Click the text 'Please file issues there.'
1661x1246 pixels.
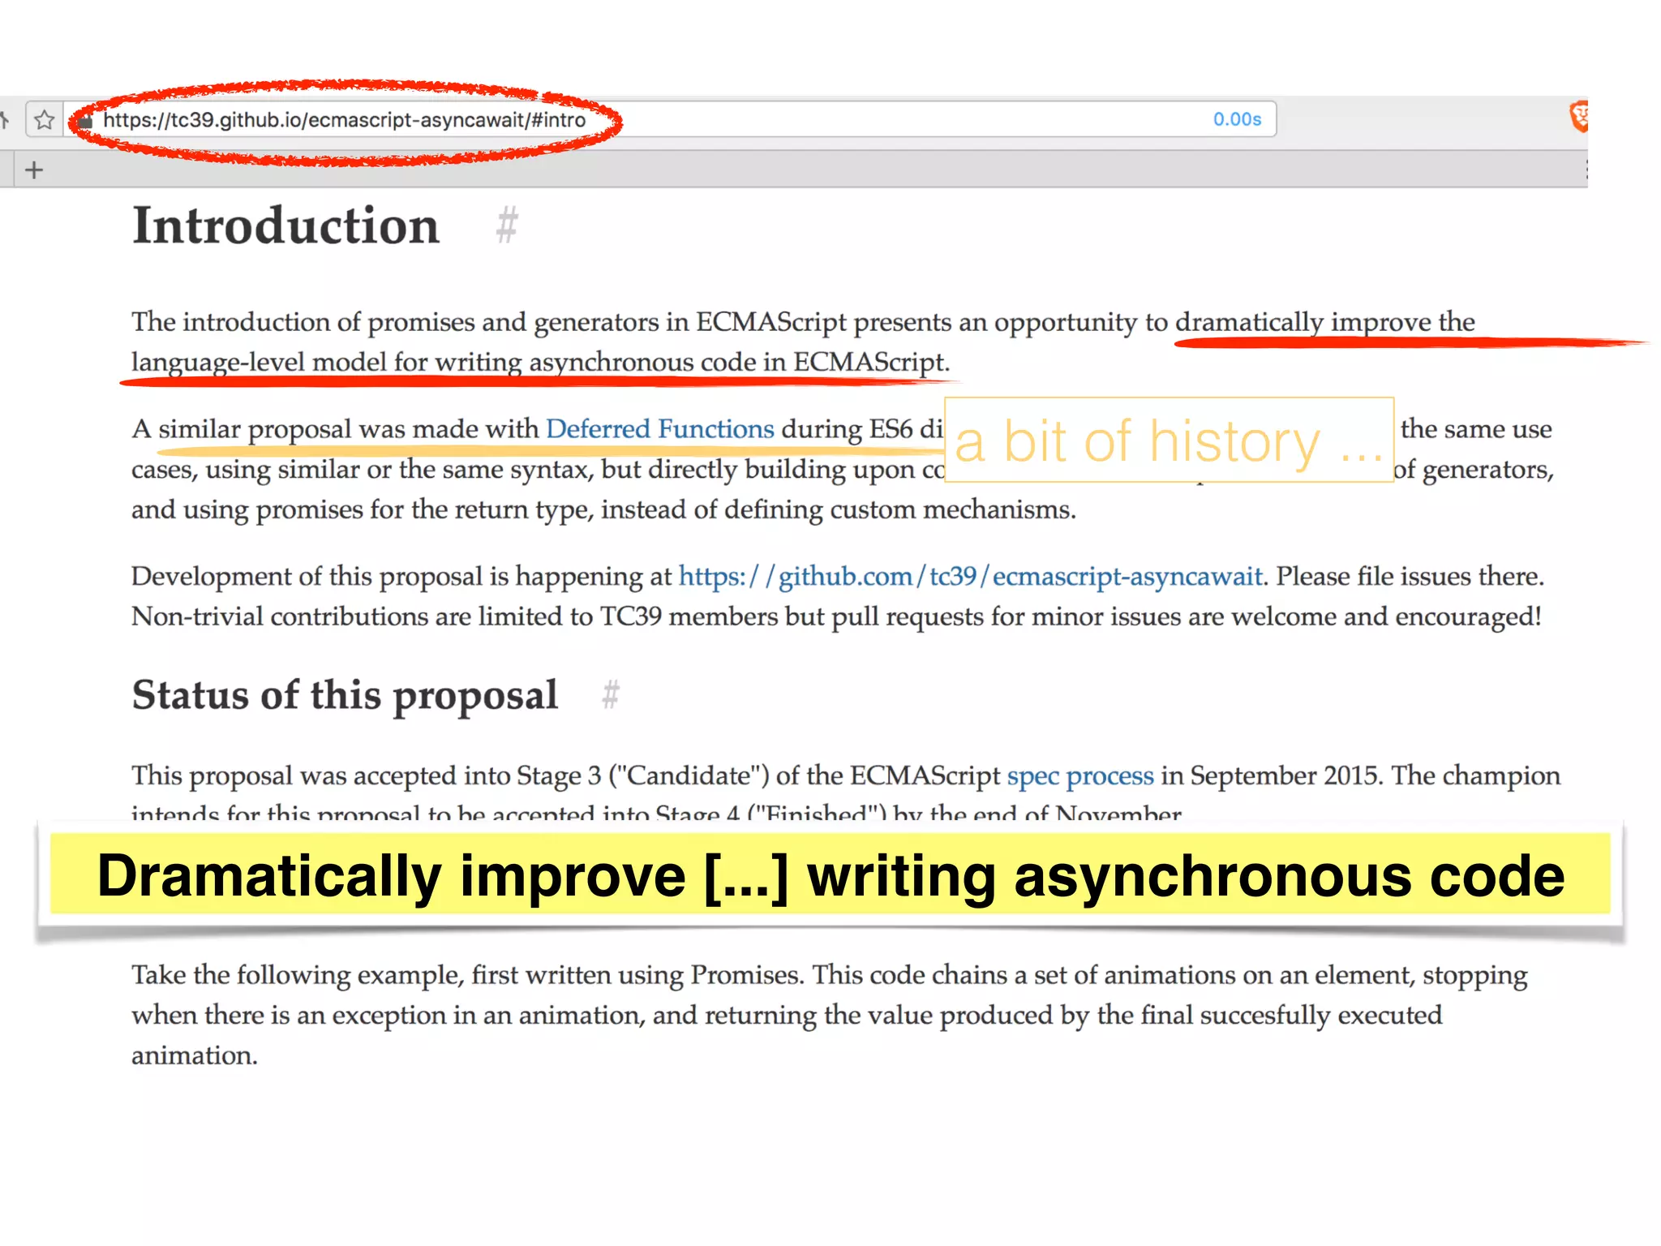point(1410,576)
